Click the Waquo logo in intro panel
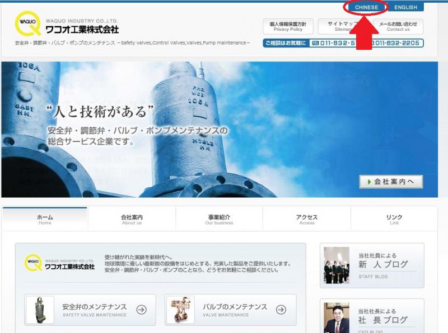This screenshot has width=448, height=333. click(x=59, y=263)
